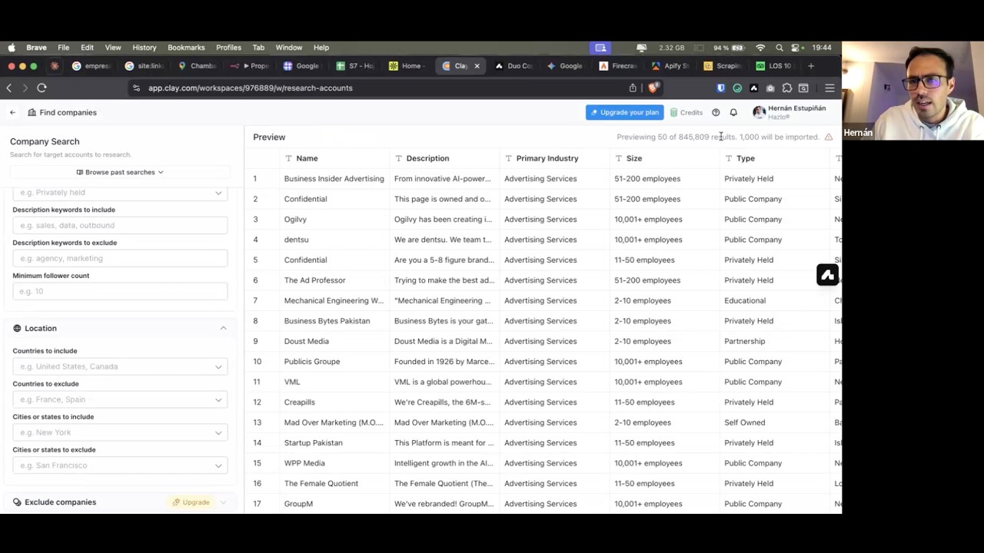Expand Browse past searches
The width and height of the screenshot is (984, 553).
120,172
